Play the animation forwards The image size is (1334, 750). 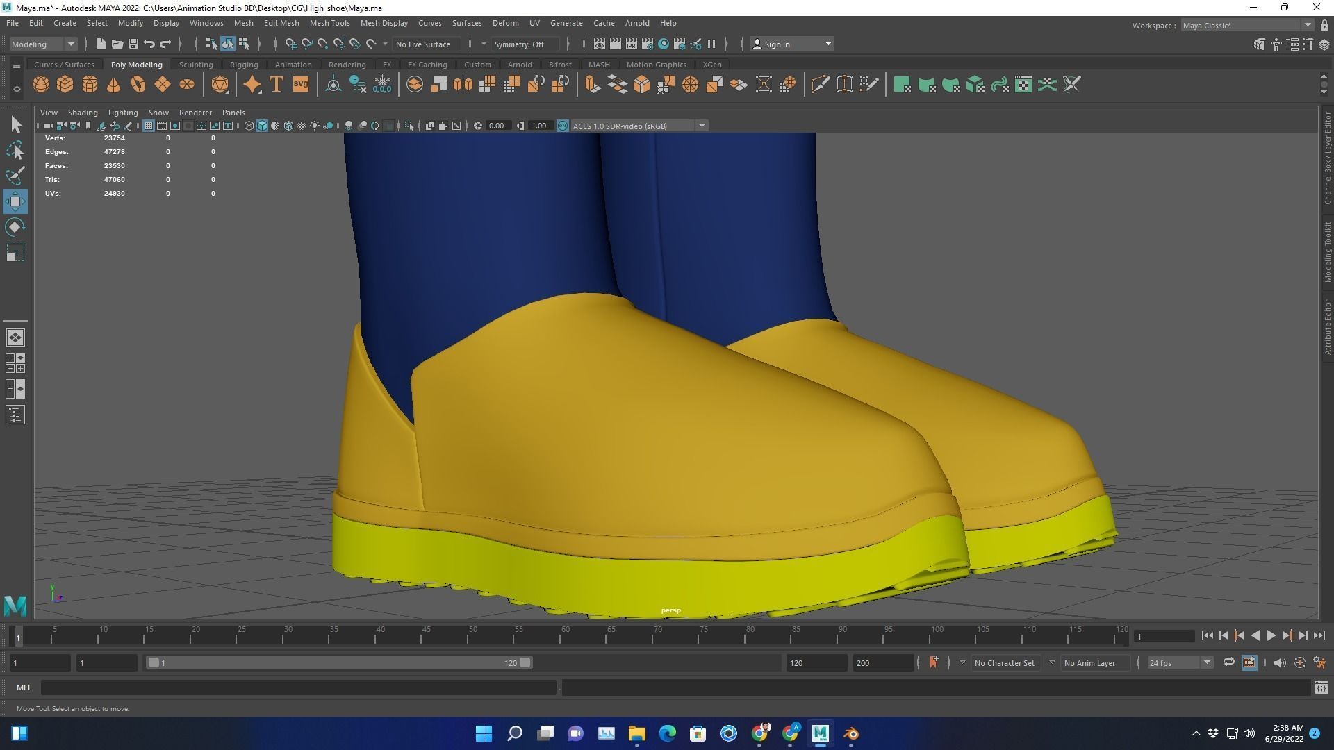point(1271,635)
